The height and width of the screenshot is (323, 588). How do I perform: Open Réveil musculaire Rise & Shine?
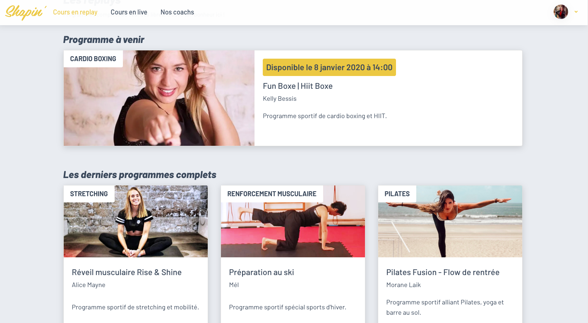pos(127,272)
